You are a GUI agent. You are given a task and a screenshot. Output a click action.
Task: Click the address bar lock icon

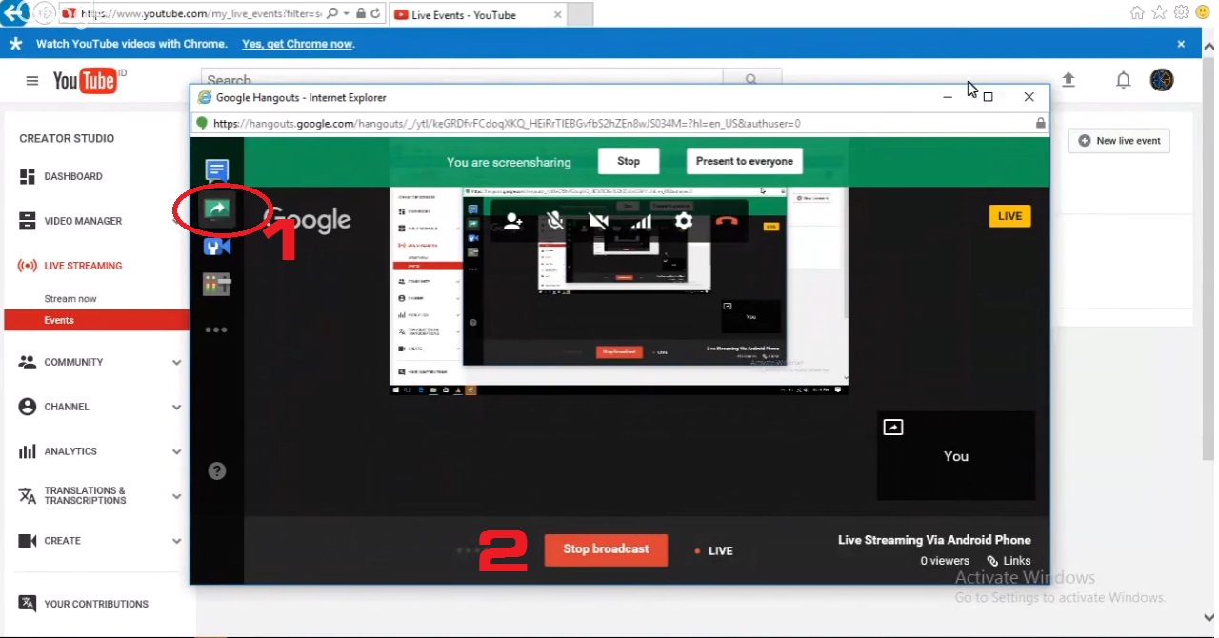[361, 14]
